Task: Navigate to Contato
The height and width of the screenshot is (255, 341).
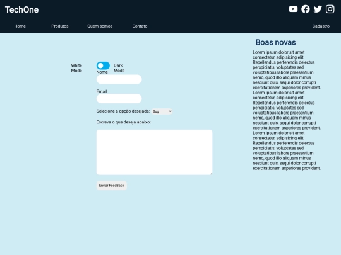Action: coord(140,26)
